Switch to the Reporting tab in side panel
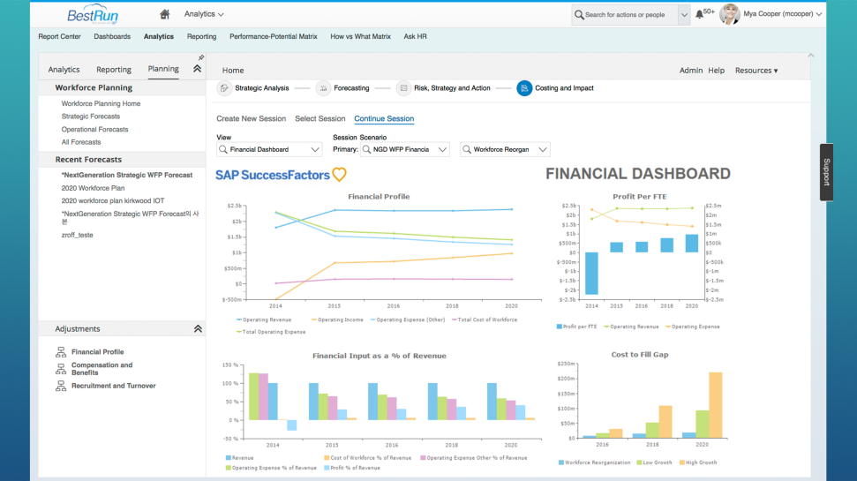Viewport: 857px width, 481px height. tap(114, 70)
